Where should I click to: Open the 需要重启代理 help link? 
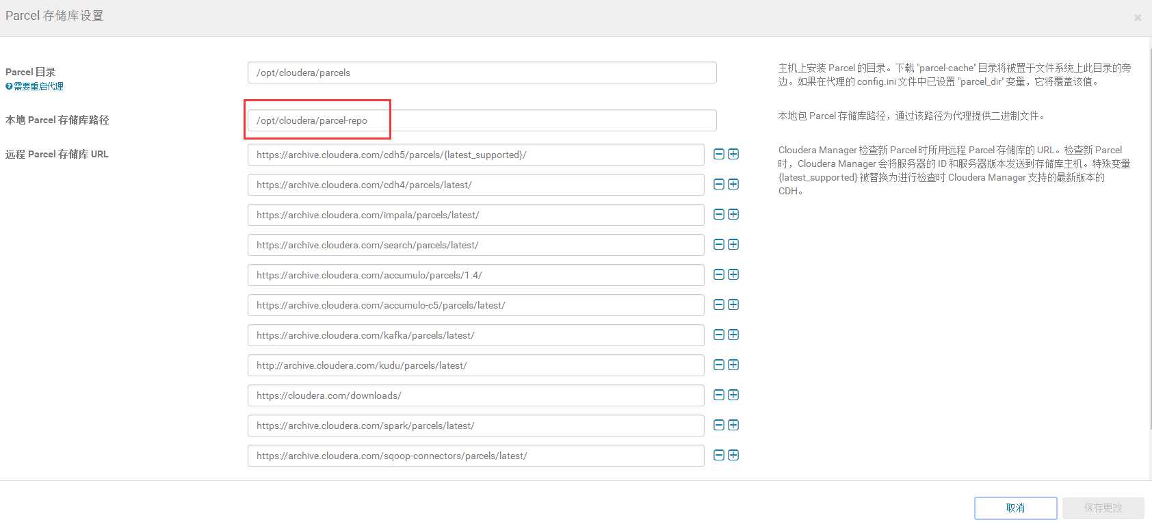click(x=34, y=86)
